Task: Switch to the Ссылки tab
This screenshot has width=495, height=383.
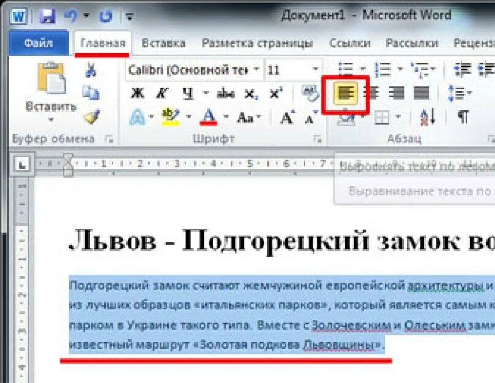Action: click(350, 44)
